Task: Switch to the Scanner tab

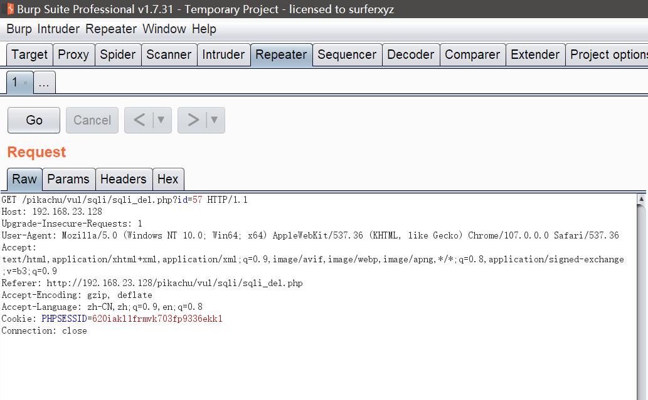Action: tap(169, 54)
